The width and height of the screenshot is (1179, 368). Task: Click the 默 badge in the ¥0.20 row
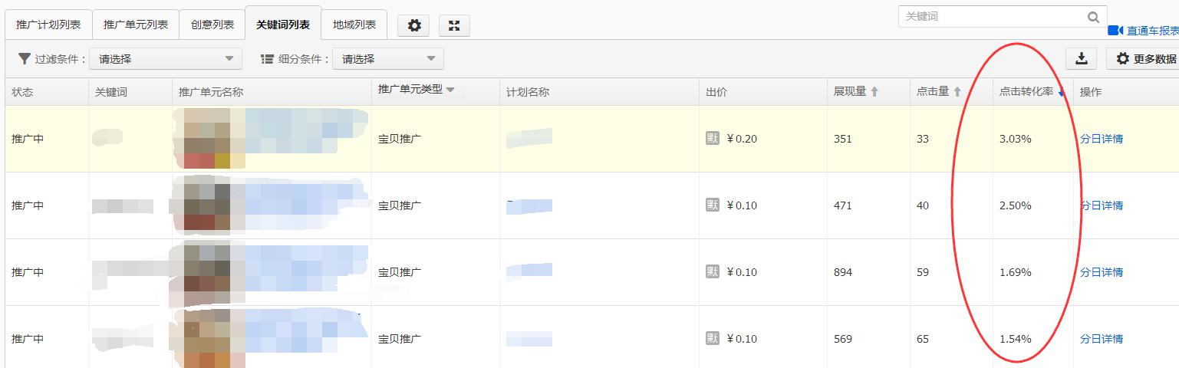click(x=713, y=139)
